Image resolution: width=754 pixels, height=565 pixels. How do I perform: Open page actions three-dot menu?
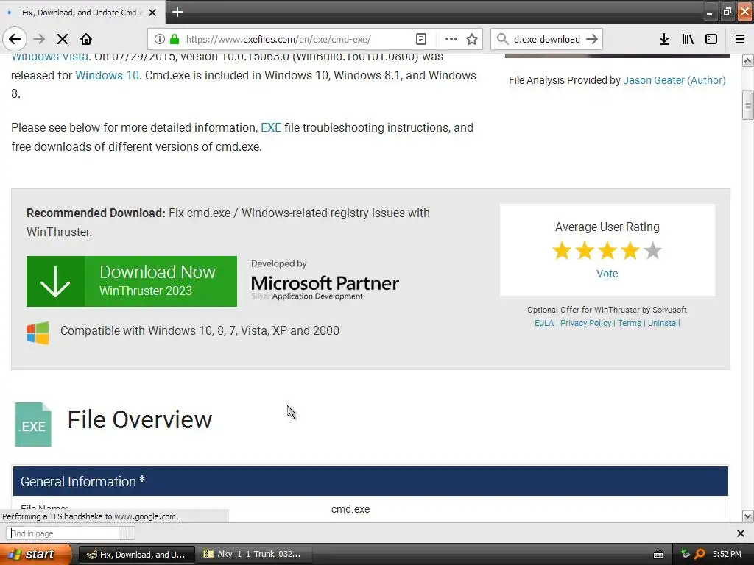pyautogui.click(x=451, y=39)
